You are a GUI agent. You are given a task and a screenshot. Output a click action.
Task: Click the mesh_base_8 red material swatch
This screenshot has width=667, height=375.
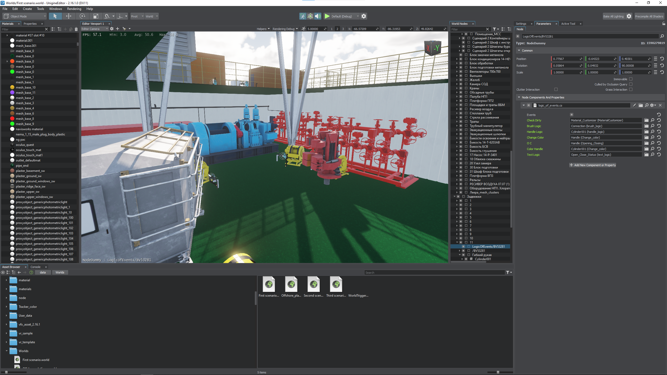[x=12, y=119]
